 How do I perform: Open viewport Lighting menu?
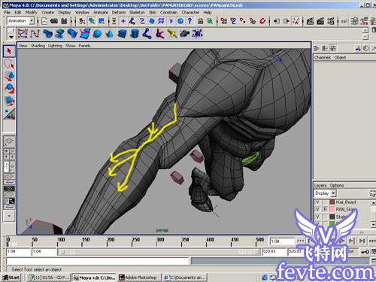point(55,46)
